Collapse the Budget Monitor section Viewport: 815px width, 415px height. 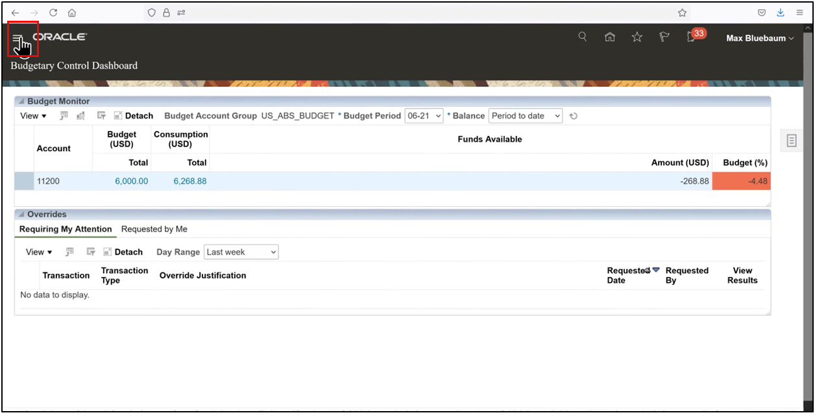click(x=20, y=101)
